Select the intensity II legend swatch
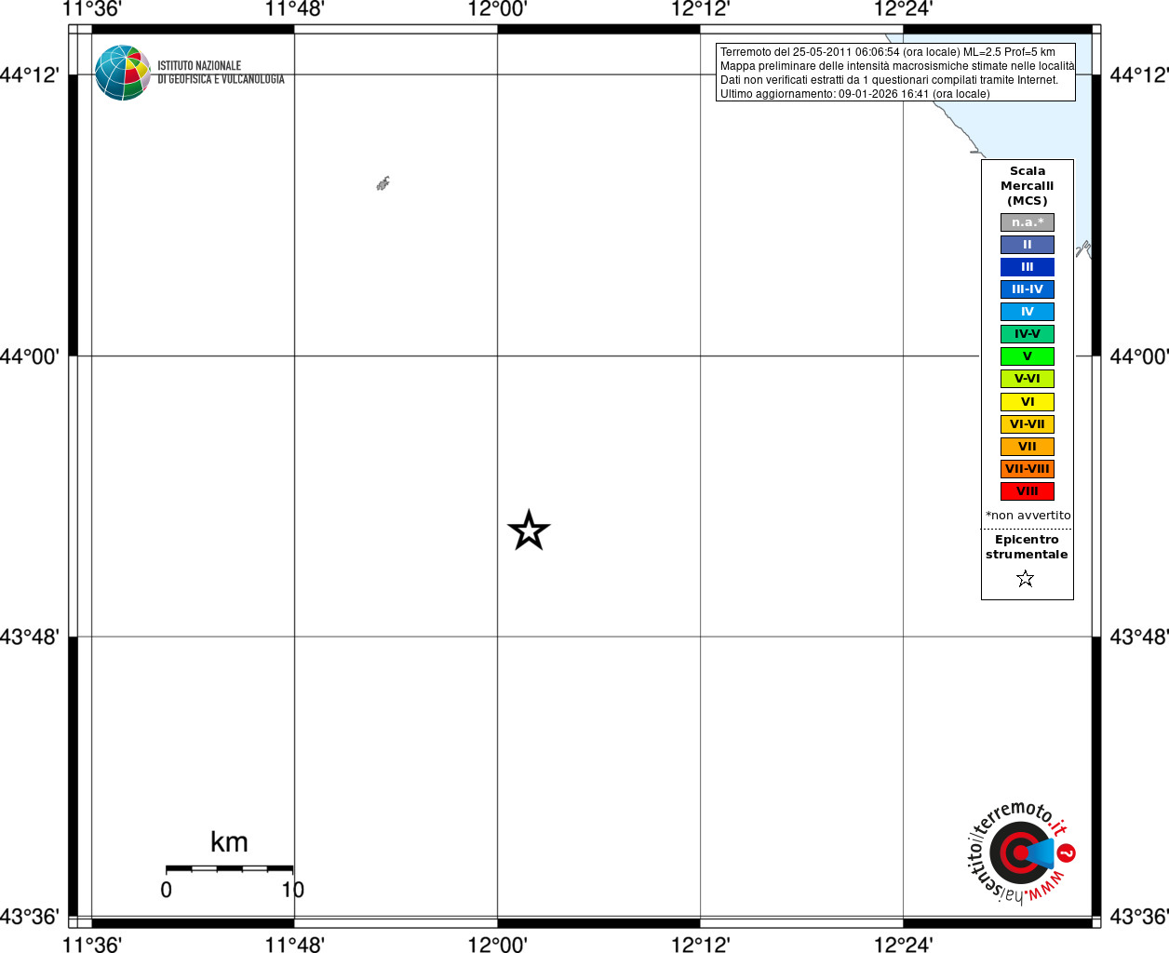Image resolution: width=1169 pixels, height=953 pixels. [x=1028, y=245]
